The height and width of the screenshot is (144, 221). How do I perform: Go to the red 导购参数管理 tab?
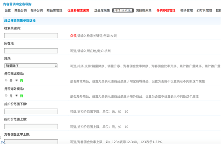(x=166, y=10)
